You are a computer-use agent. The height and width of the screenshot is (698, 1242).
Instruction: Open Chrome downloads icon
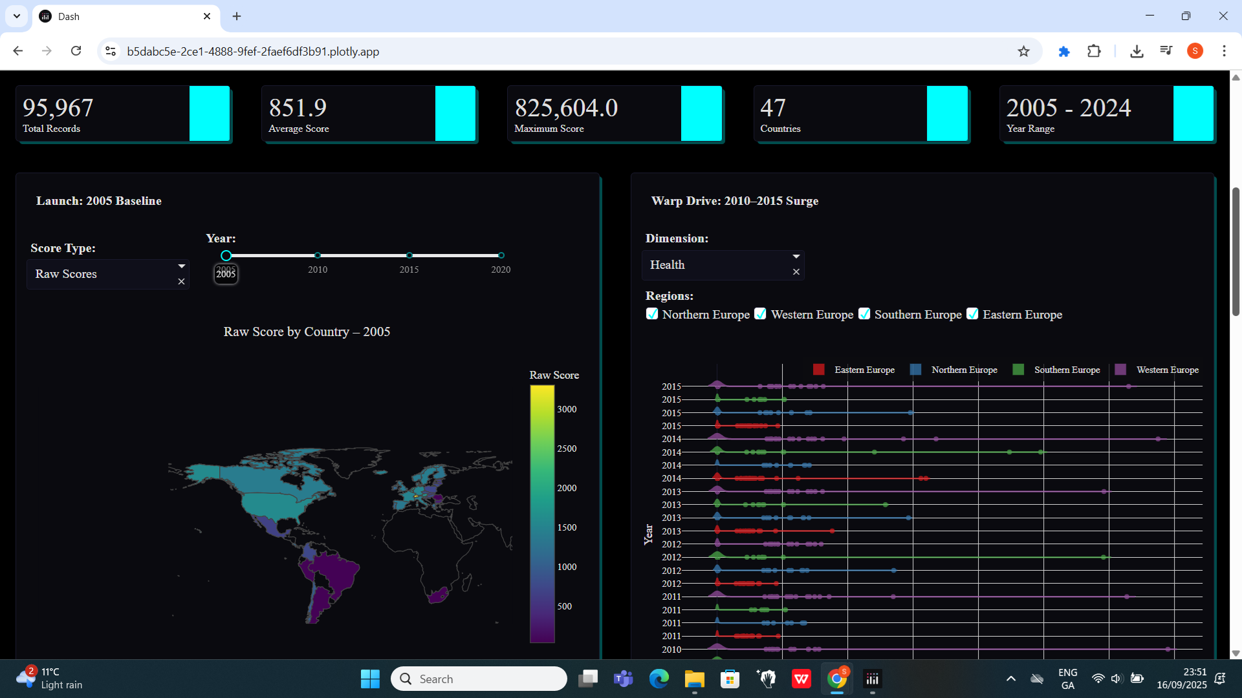tap(1137, 51)
